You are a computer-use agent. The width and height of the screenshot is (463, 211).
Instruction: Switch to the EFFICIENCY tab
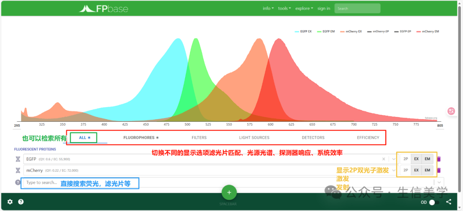pyautogui.click(x=368, y=138)
